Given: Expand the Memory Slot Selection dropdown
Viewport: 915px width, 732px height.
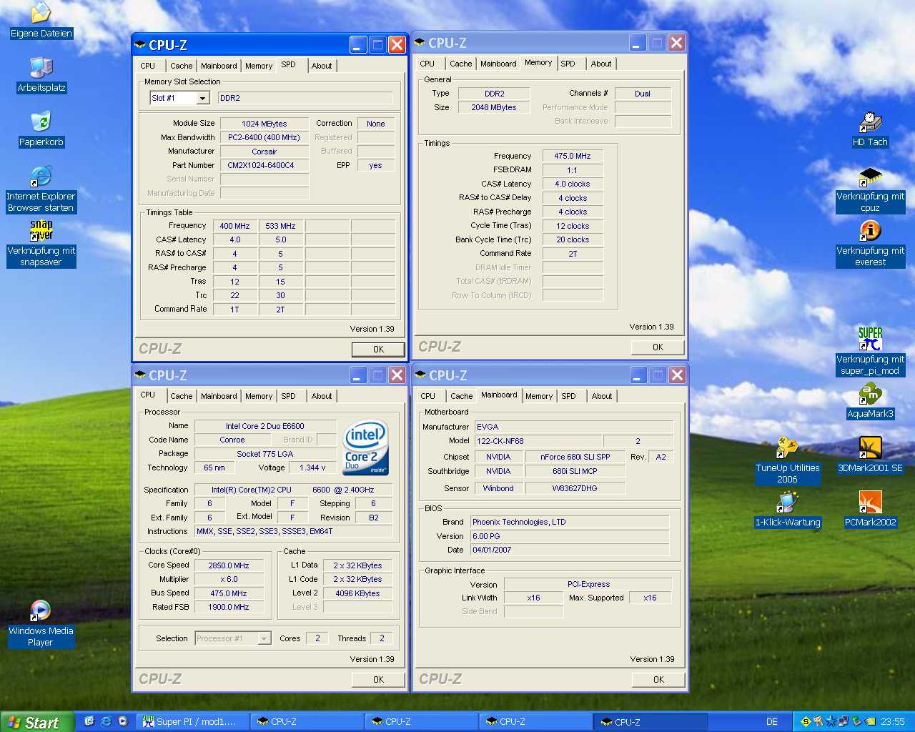Looking at the screenshot, I should point(202,99).
